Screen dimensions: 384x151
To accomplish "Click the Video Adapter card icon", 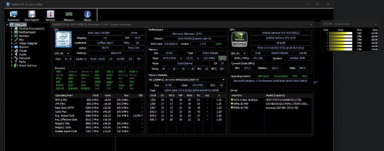I will pos(16,43).
